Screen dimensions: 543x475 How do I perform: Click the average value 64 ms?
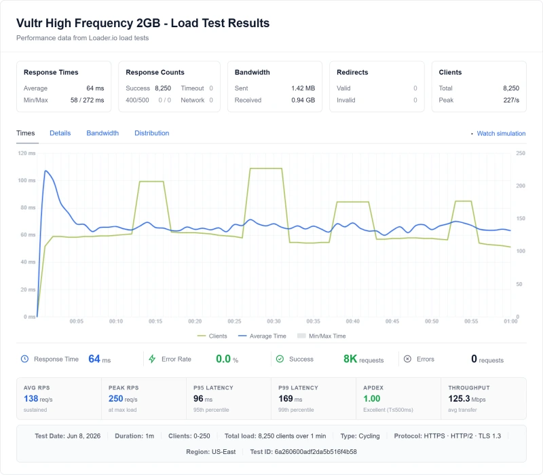point(95,88)
